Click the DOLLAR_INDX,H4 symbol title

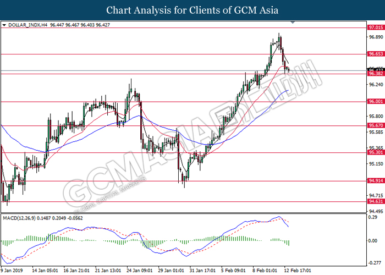point(28,25)
